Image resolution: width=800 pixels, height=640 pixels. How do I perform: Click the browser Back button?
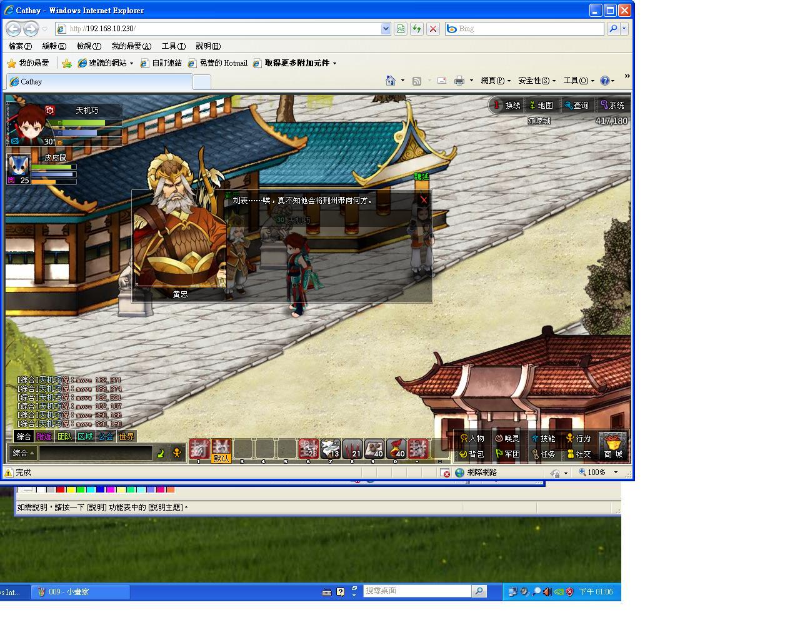pyautogui.click(x=13, y=29)
